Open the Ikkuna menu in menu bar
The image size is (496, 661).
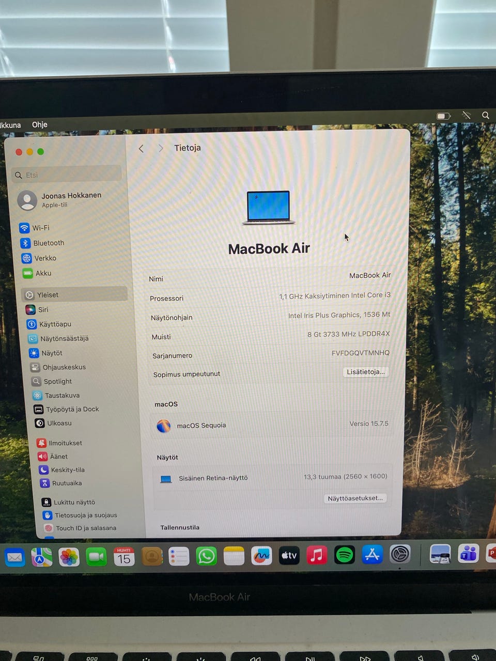click(x=10, y=125)
